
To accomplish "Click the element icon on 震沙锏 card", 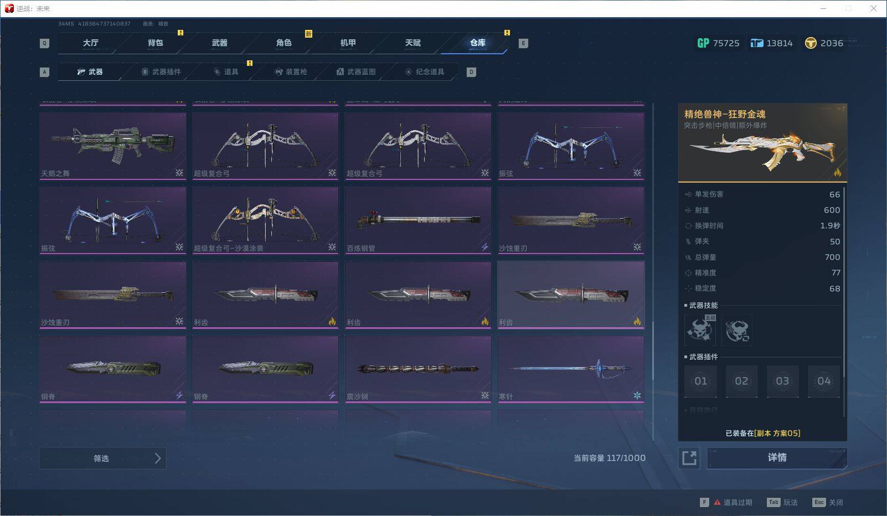I will [485, 395].
